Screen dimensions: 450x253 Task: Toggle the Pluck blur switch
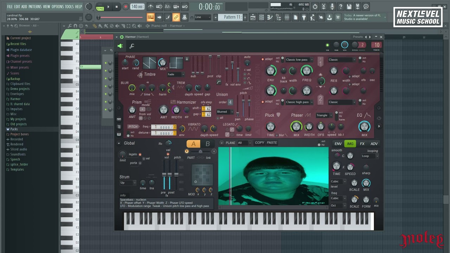(277, 135)
